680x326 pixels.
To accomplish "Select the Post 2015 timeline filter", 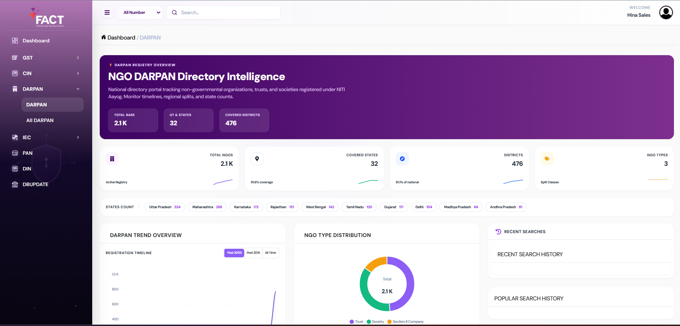I will tap(253, 253).
